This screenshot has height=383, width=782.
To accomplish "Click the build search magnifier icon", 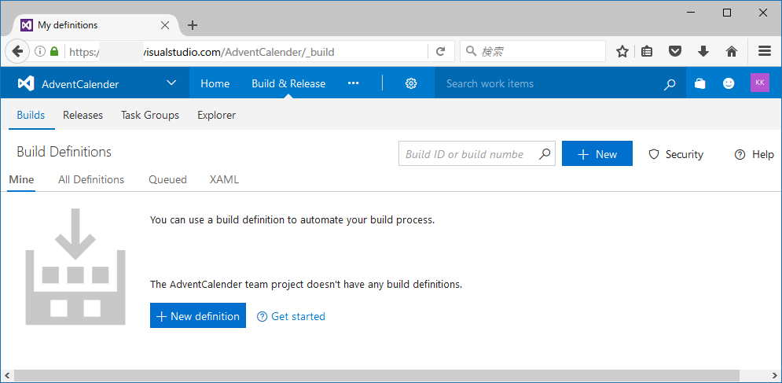I will 545,154.
